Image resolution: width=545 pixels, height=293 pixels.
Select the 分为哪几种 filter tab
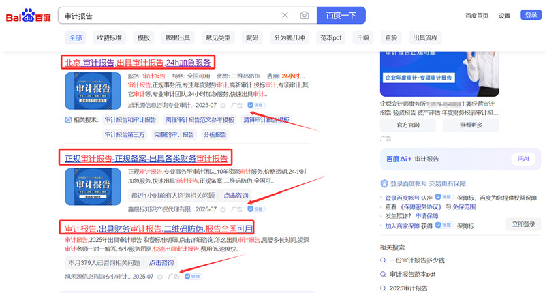[289, 37]
